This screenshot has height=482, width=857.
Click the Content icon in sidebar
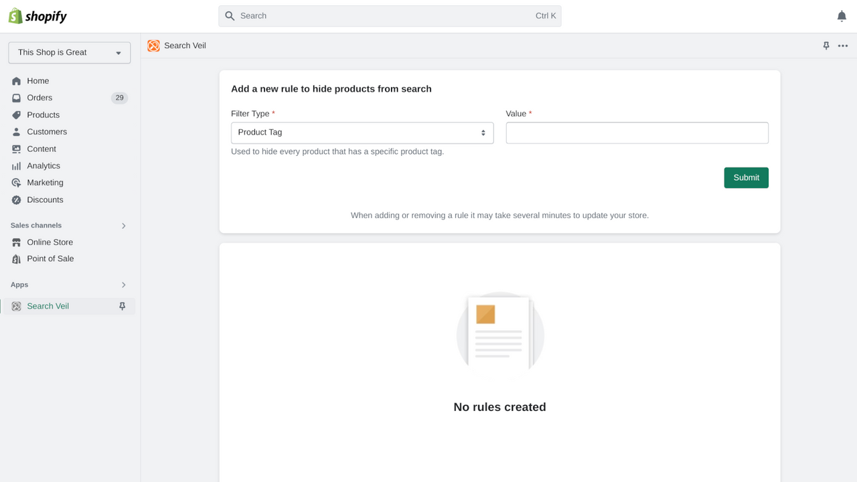point(17,149)
